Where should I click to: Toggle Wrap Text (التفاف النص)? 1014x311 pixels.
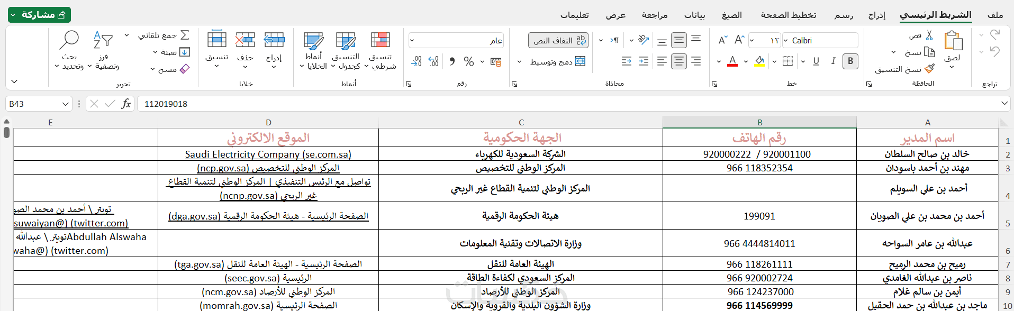pos(558,40)
